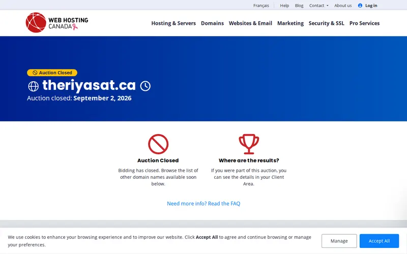Open the Domains menu
407x254 pixels.
[x=212, y=23]
